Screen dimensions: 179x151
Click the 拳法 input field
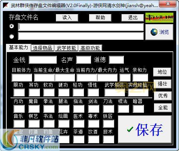pyautogui.click(x=49, y=109)
